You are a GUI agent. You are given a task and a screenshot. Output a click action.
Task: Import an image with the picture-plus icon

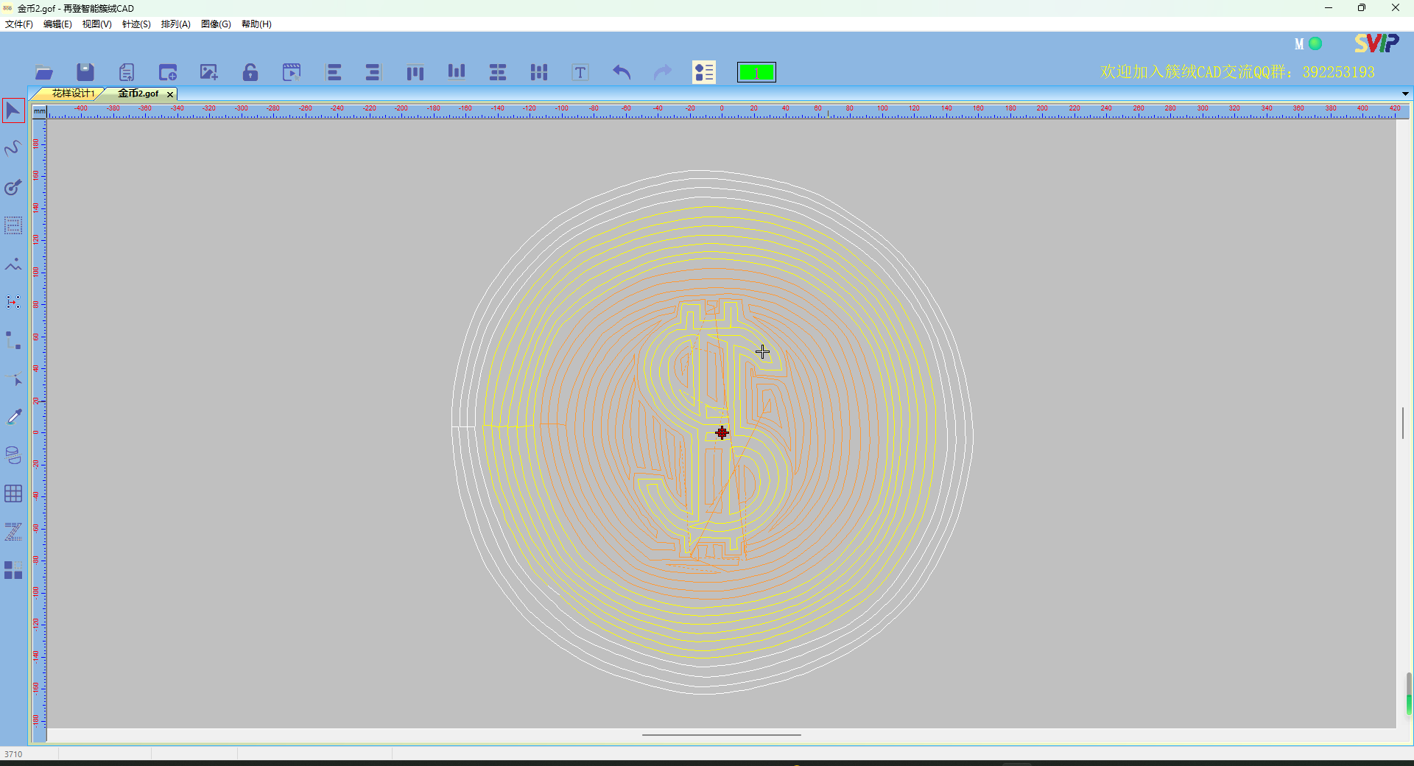click(x=209, y=72)
